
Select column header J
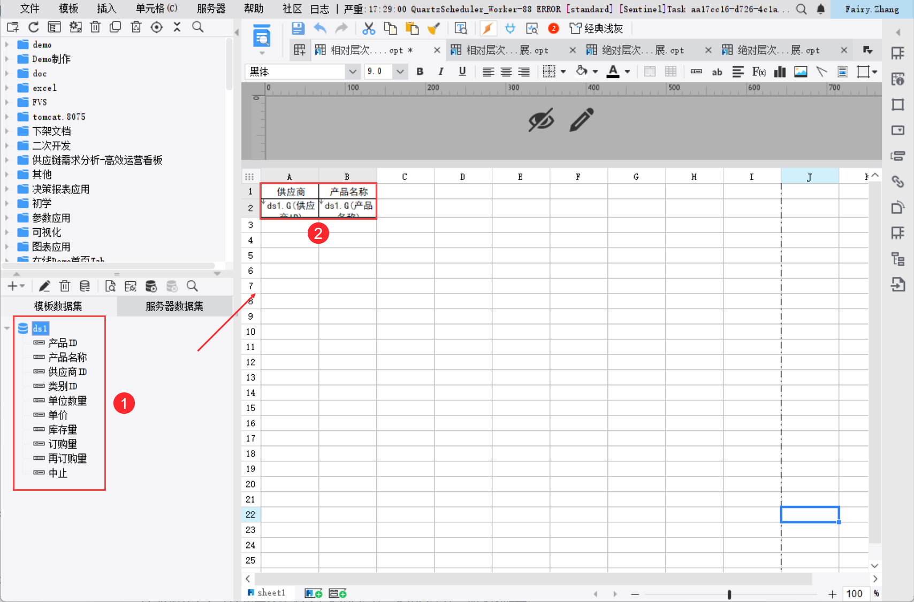[810, 176]
